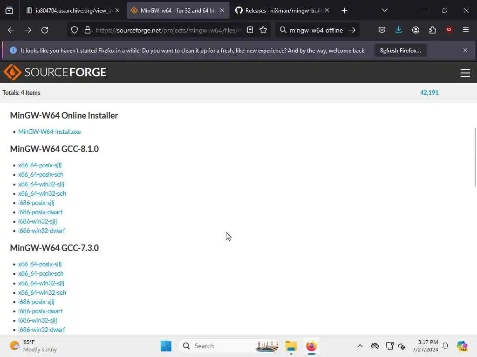This screenshot has width=477, height=357.
Task: Click the 42,191 downloads total
Action: pyautogui.click(x=429, y=93)
